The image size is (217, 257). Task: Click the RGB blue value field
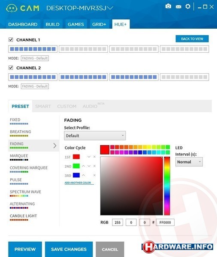tap(145, 222)
